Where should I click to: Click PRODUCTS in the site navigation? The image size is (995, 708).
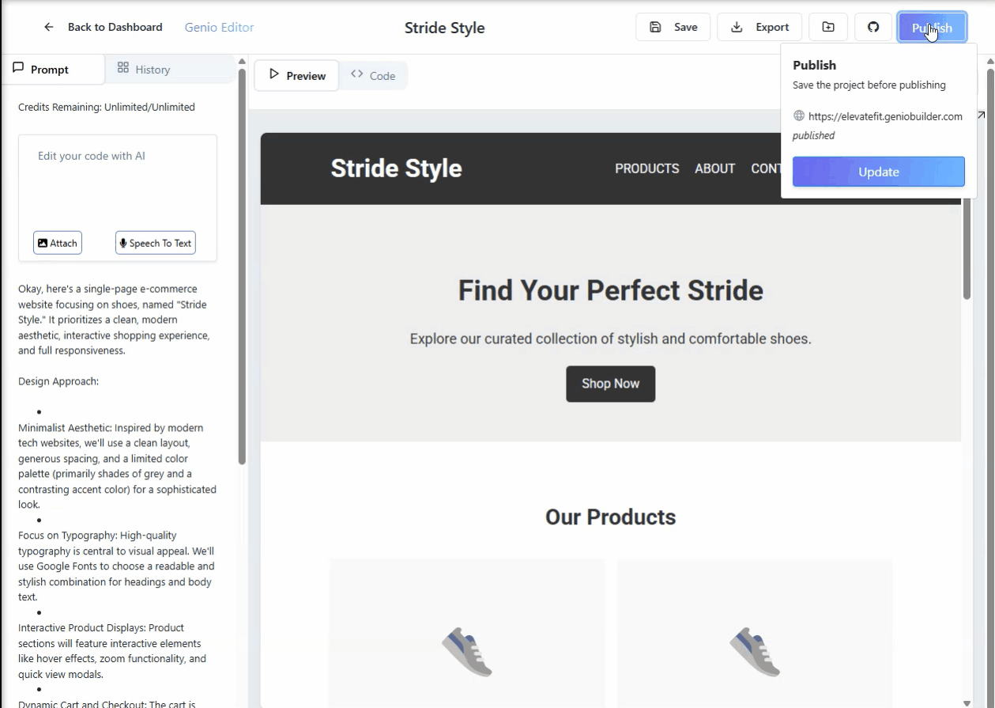647,168
